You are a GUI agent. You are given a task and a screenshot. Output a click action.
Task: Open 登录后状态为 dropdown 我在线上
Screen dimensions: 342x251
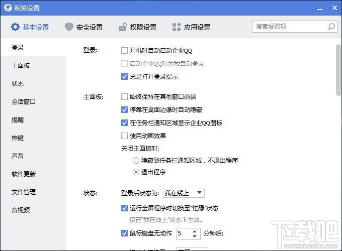coord(184,193)
